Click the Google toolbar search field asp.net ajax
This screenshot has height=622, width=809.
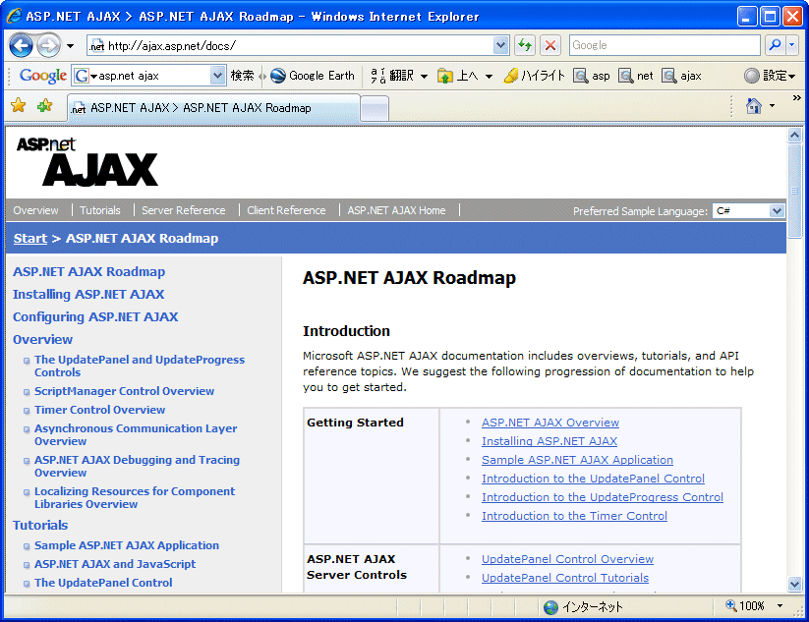coord(148,76)
